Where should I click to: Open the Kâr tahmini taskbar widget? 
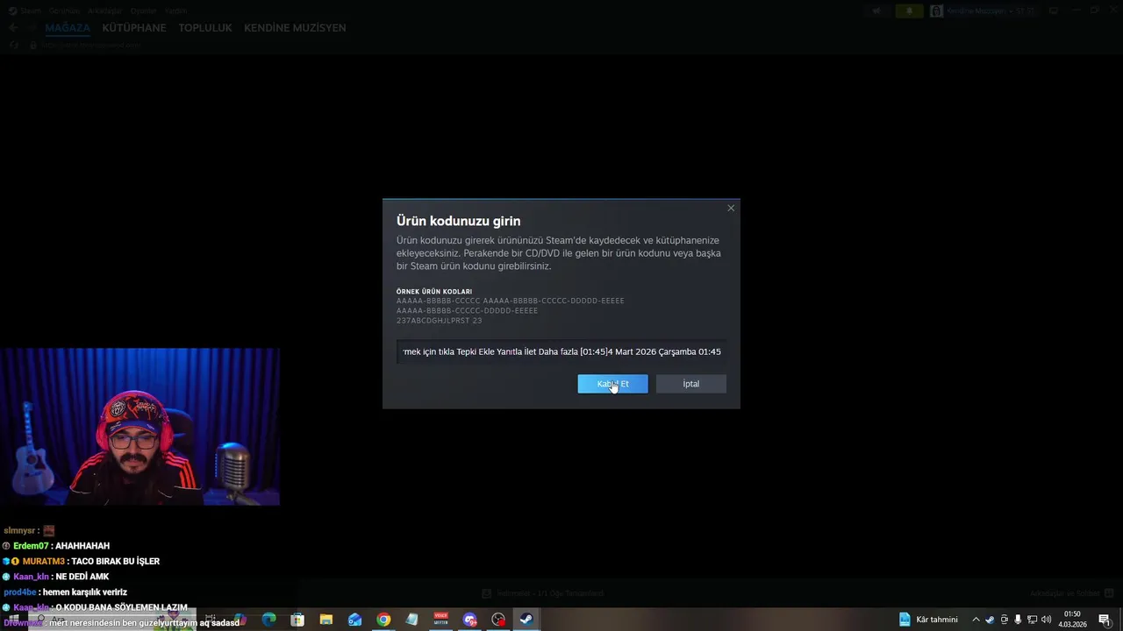pyautogui.click(x=928, y=620)
